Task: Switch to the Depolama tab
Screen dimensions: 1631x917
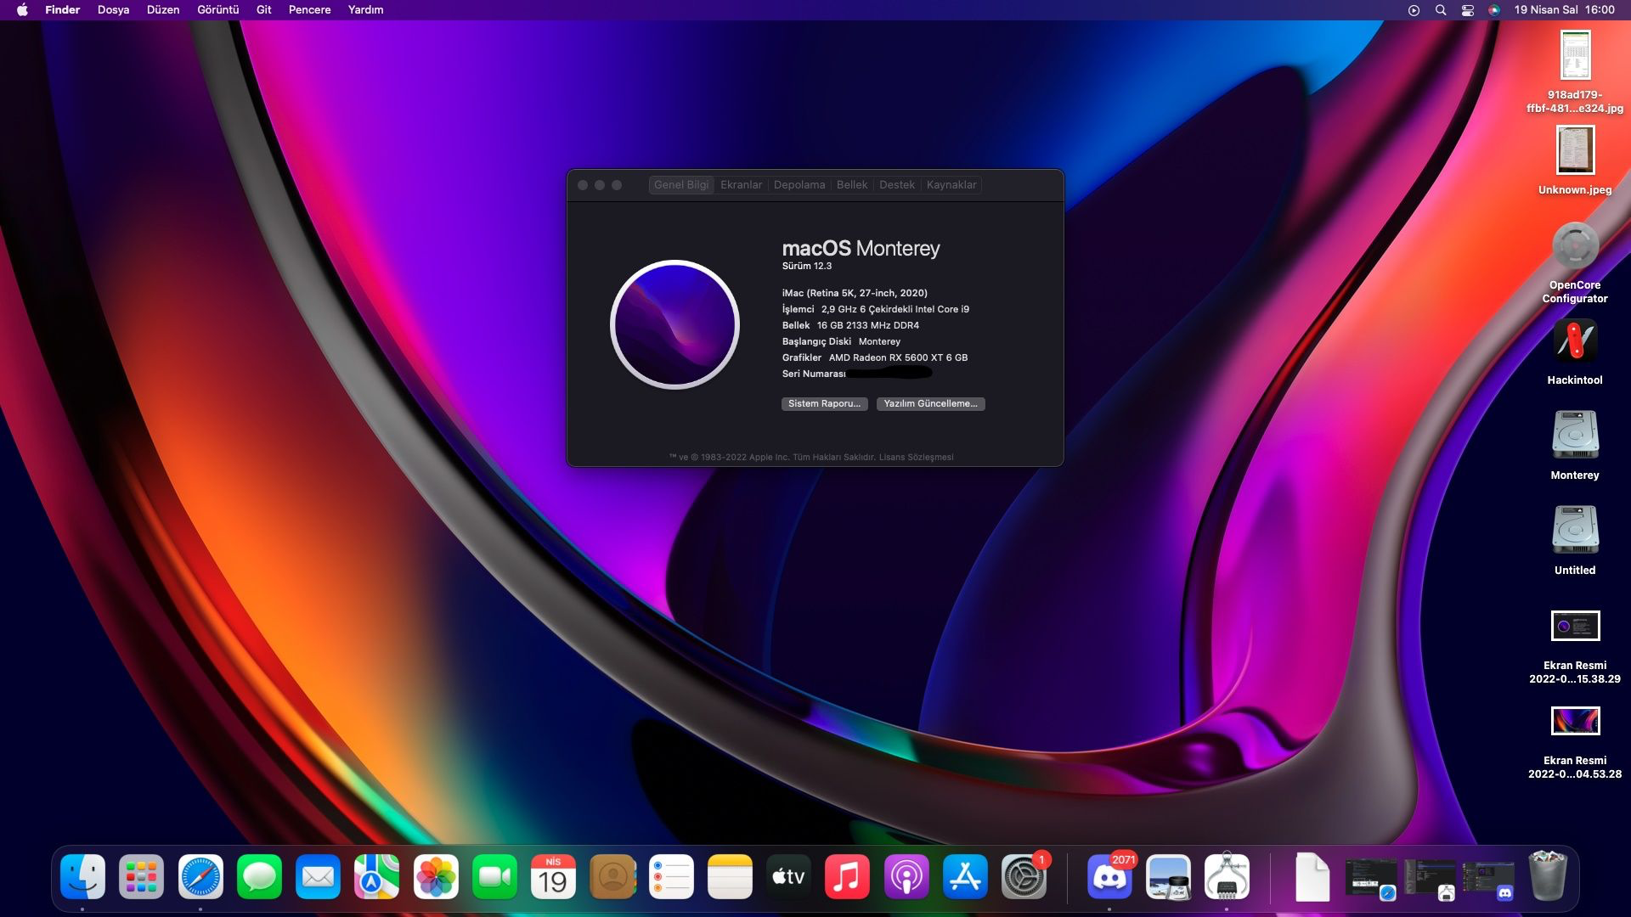Action: [x=799, y=185]
